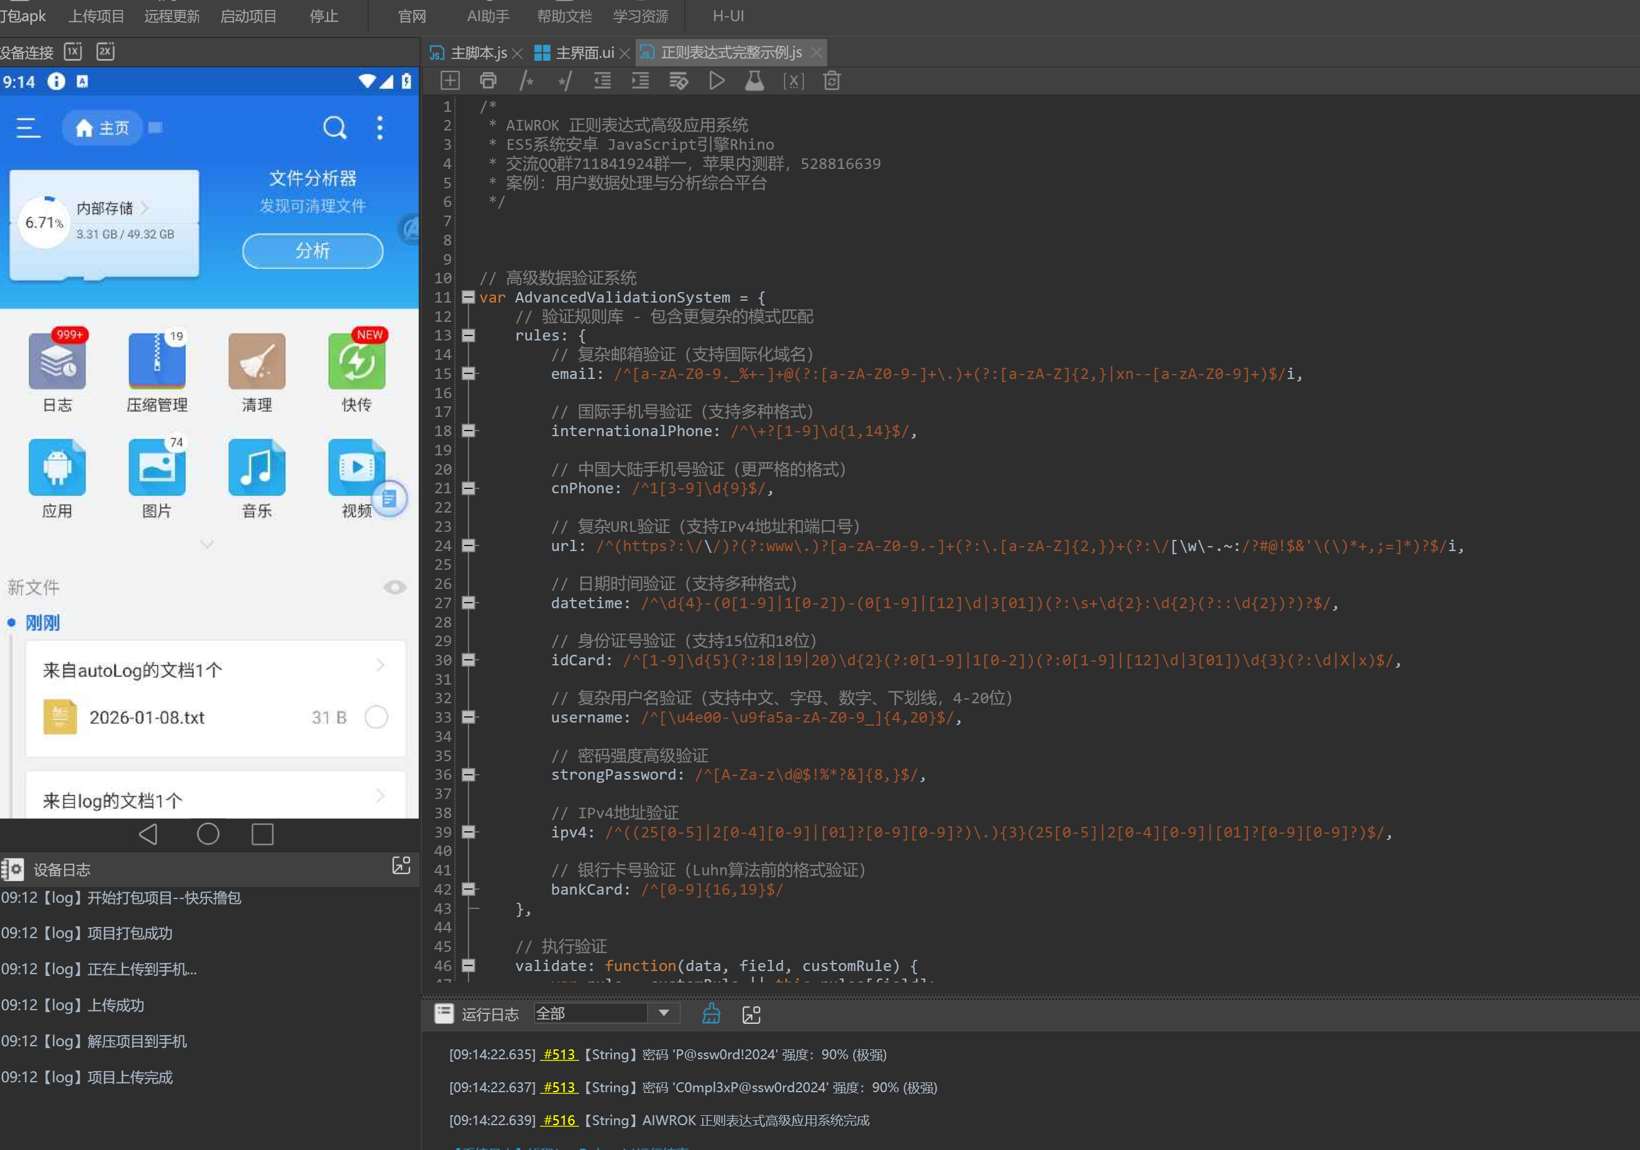Click the search icon in phone app
The width and height of the screenshot is (1640, 1150).
[x=334, y=128]
